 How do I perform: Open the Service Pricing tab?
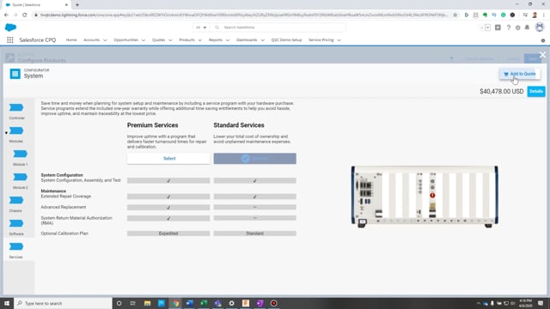pos(321,40)
